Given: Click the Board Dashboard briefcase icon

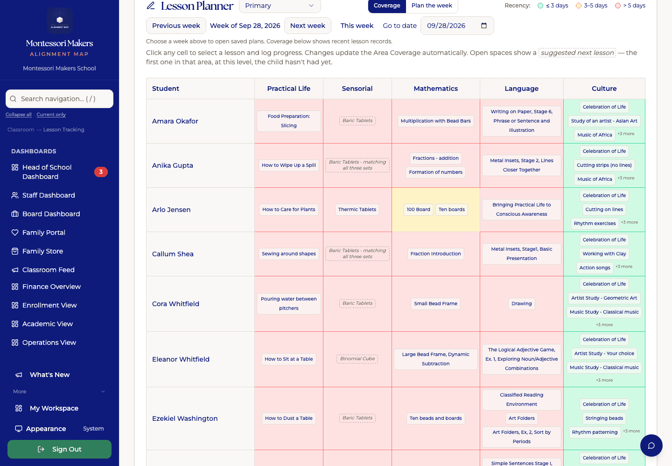Looking at the screenshot, I should coord(15,214).
